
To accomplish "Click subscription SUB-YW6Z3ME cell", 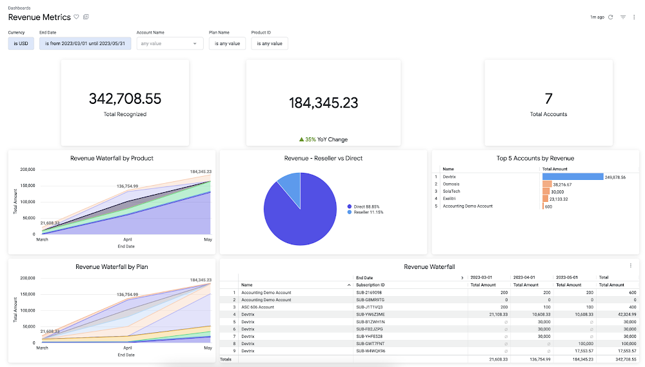I will click(370, 314).
